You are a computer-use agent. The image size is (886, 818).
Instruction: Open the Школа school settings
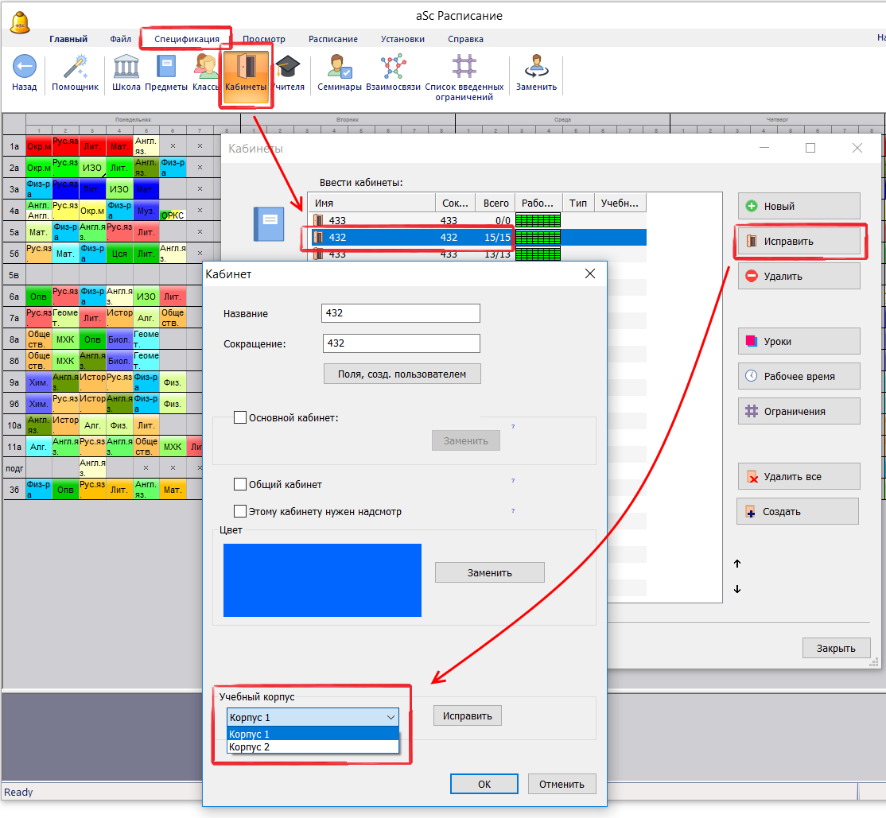pyautogui.click(x=126, y=68)
